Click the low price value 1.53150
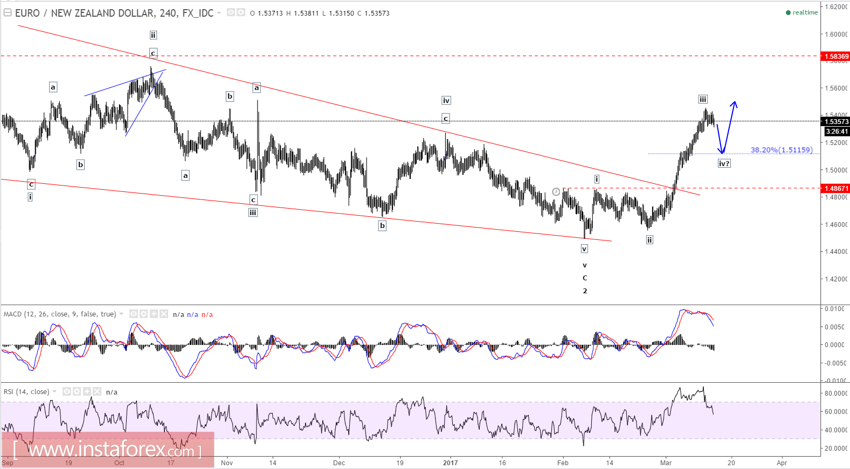Image resolution: width=850 pixels, height=469 pixels. coord(342,13)
